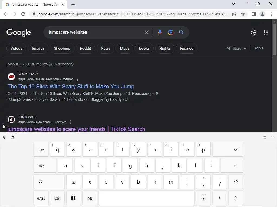Toggle the left Shift key
The image size is (277, 207).
tap(49, 182)
